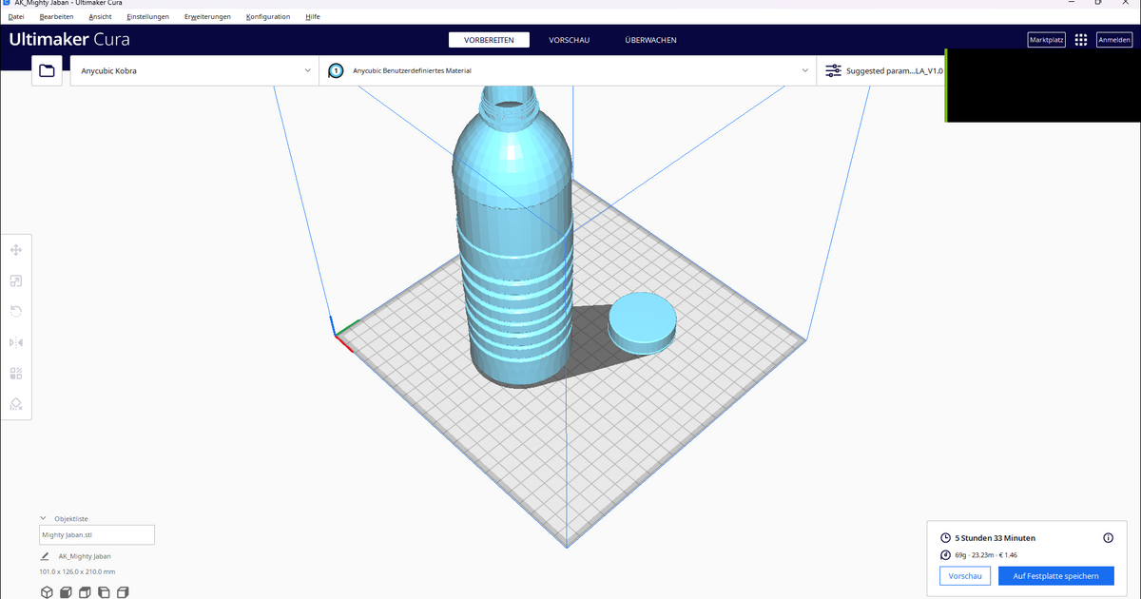The height and width of the screenshot is (599, 1141).
Task: Open Per-model settings tool
Action: 15,373
